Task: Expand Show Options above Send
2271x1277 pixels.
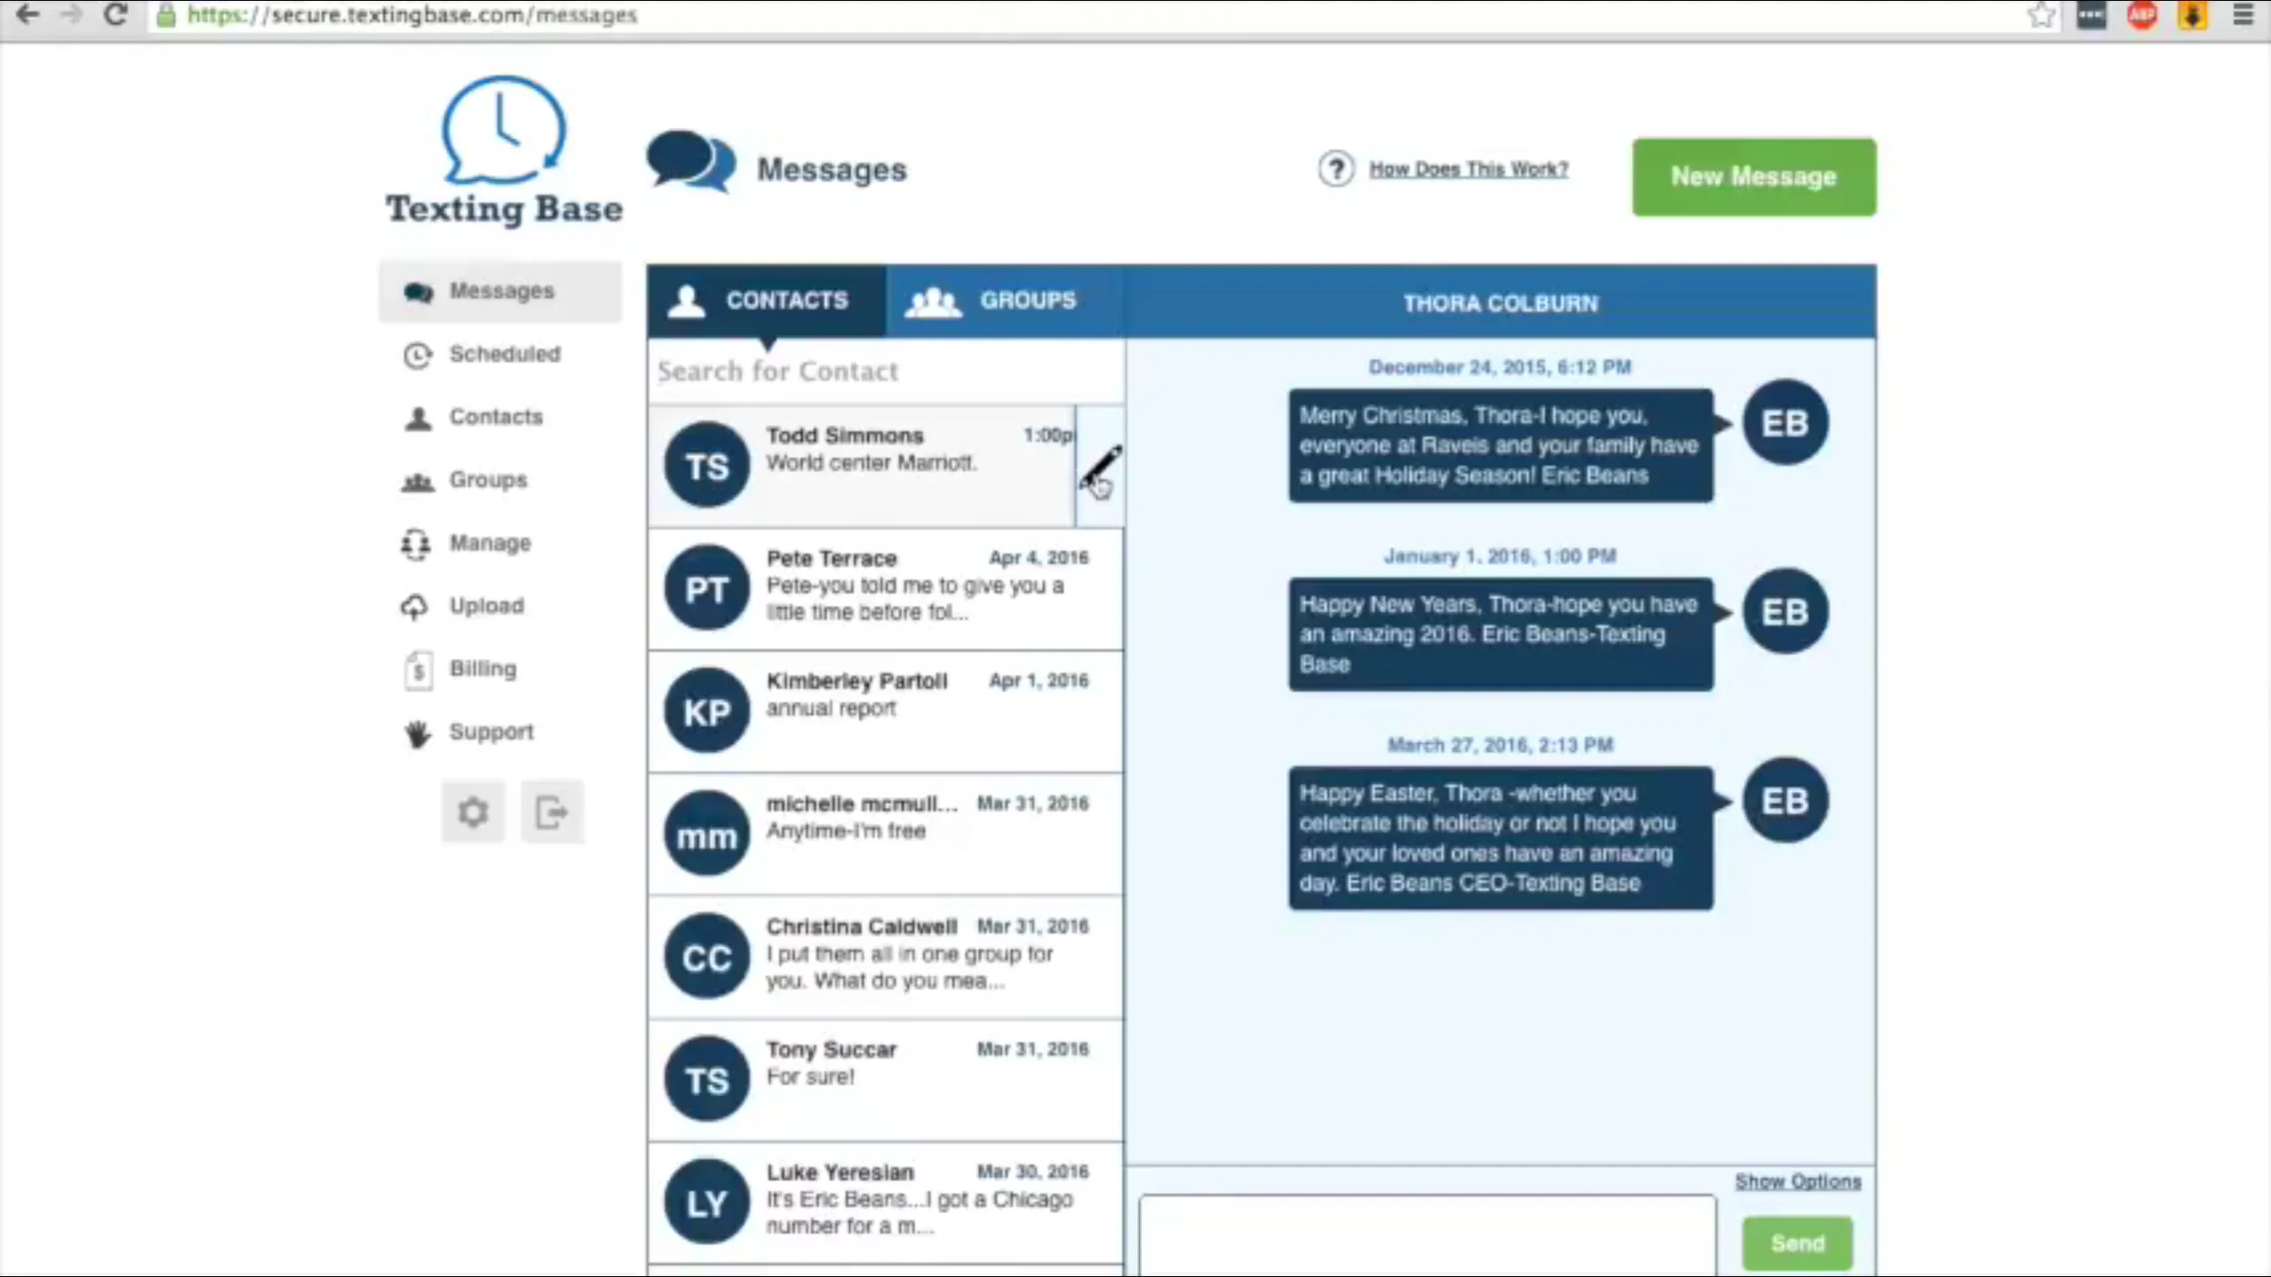Action: [x=1797, y=1181]
